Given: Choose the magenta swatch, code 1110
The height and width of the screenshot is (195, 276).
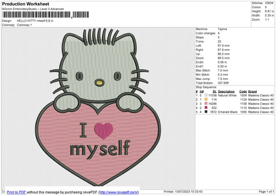Looking at the screenshot, I should point(205,108).
